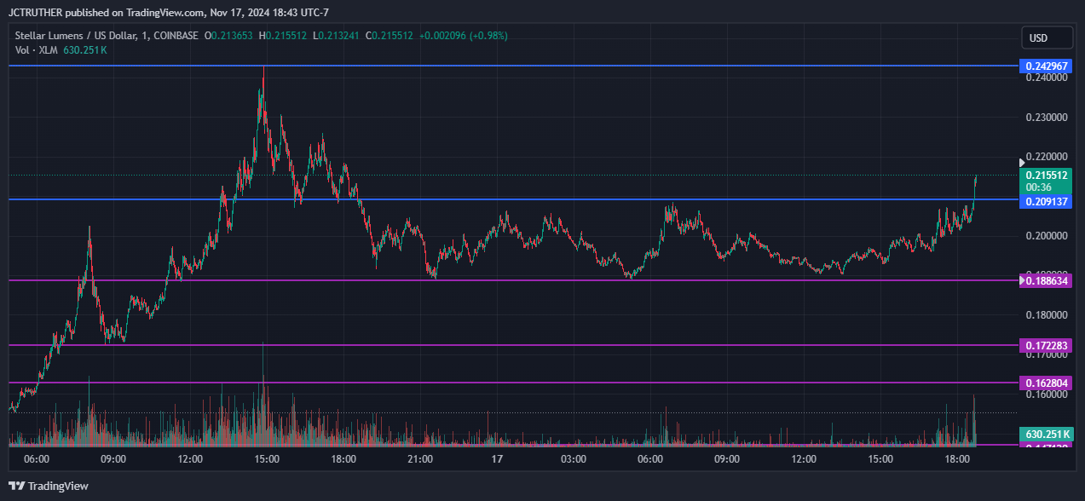
Task: Select the blue horizontal line at 0.242967
Action: 511,66
